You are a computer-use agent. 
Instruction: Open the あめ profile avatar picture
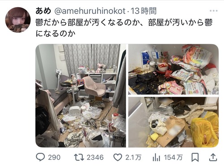click(18, 20)
